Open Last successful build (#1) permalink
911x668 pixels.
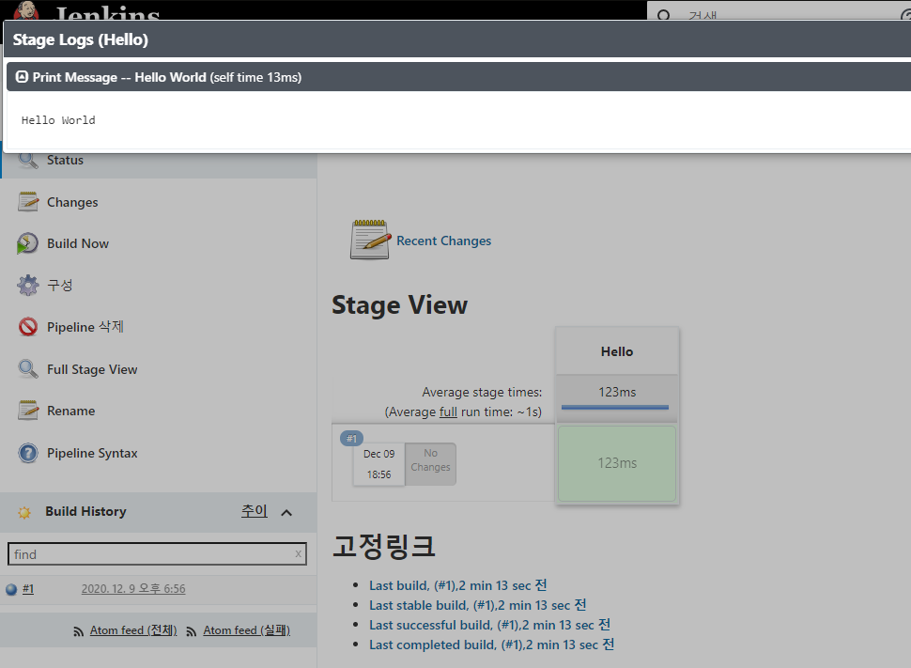489,625
